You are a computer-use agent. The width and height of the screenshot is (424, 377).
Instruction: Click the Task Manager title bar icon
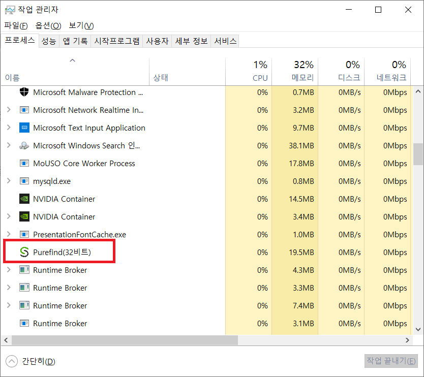[11, 9]
